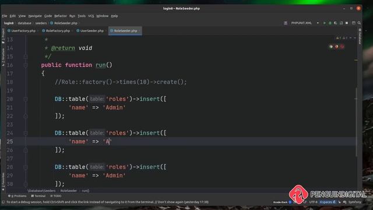373x210 pixels.
Task: Click the stop square icon in the run toolbar
Action: coord(347,23)
